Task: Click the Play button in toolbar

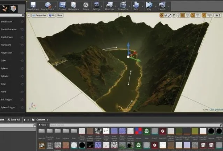Action: 149,6
